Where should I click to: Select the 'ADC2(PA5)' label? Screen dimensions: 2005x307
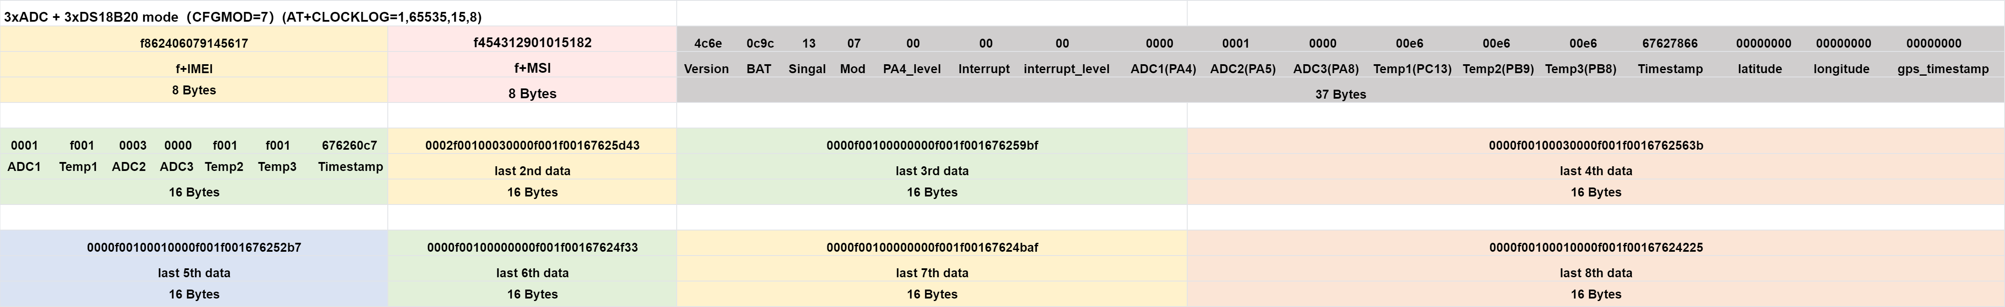click(1242, 69)
